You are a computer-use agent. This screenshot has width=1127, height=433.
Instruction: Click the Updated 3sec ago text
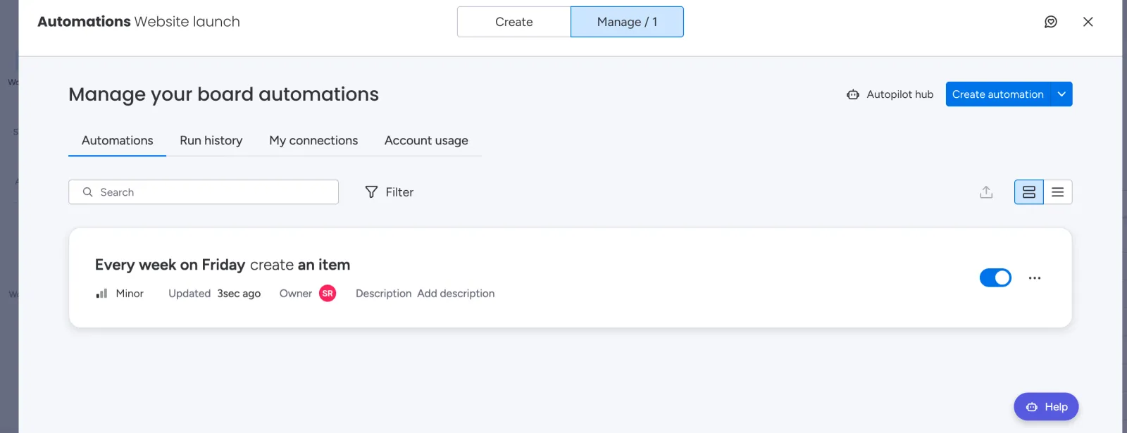tap(214, 294)
